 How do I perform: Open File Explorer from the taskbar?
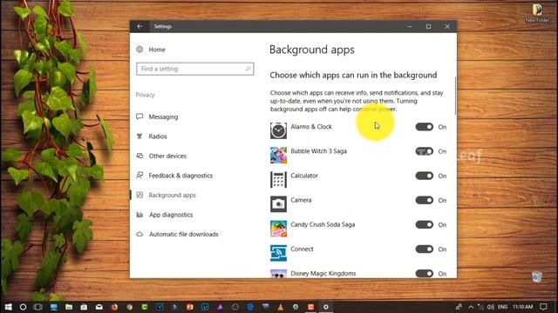tap(69, 307)
